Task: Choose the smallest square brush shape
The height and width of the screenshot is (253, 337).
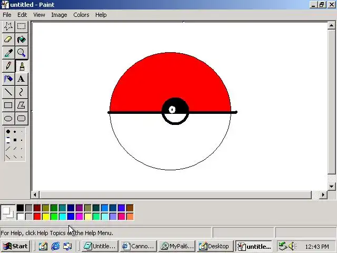Action: (x=22, y=140)
